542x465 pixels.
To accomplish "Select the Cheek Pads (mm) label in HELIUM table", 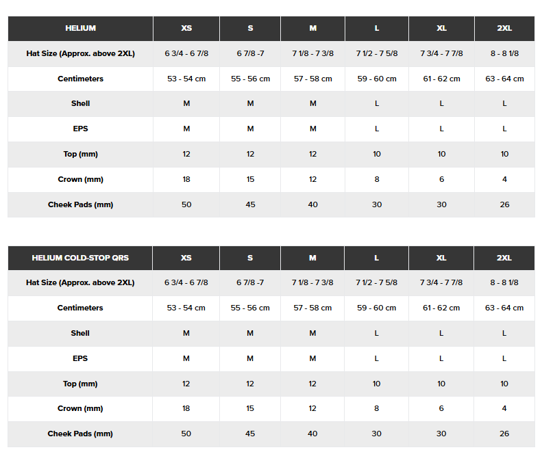I will pos(80,204).
